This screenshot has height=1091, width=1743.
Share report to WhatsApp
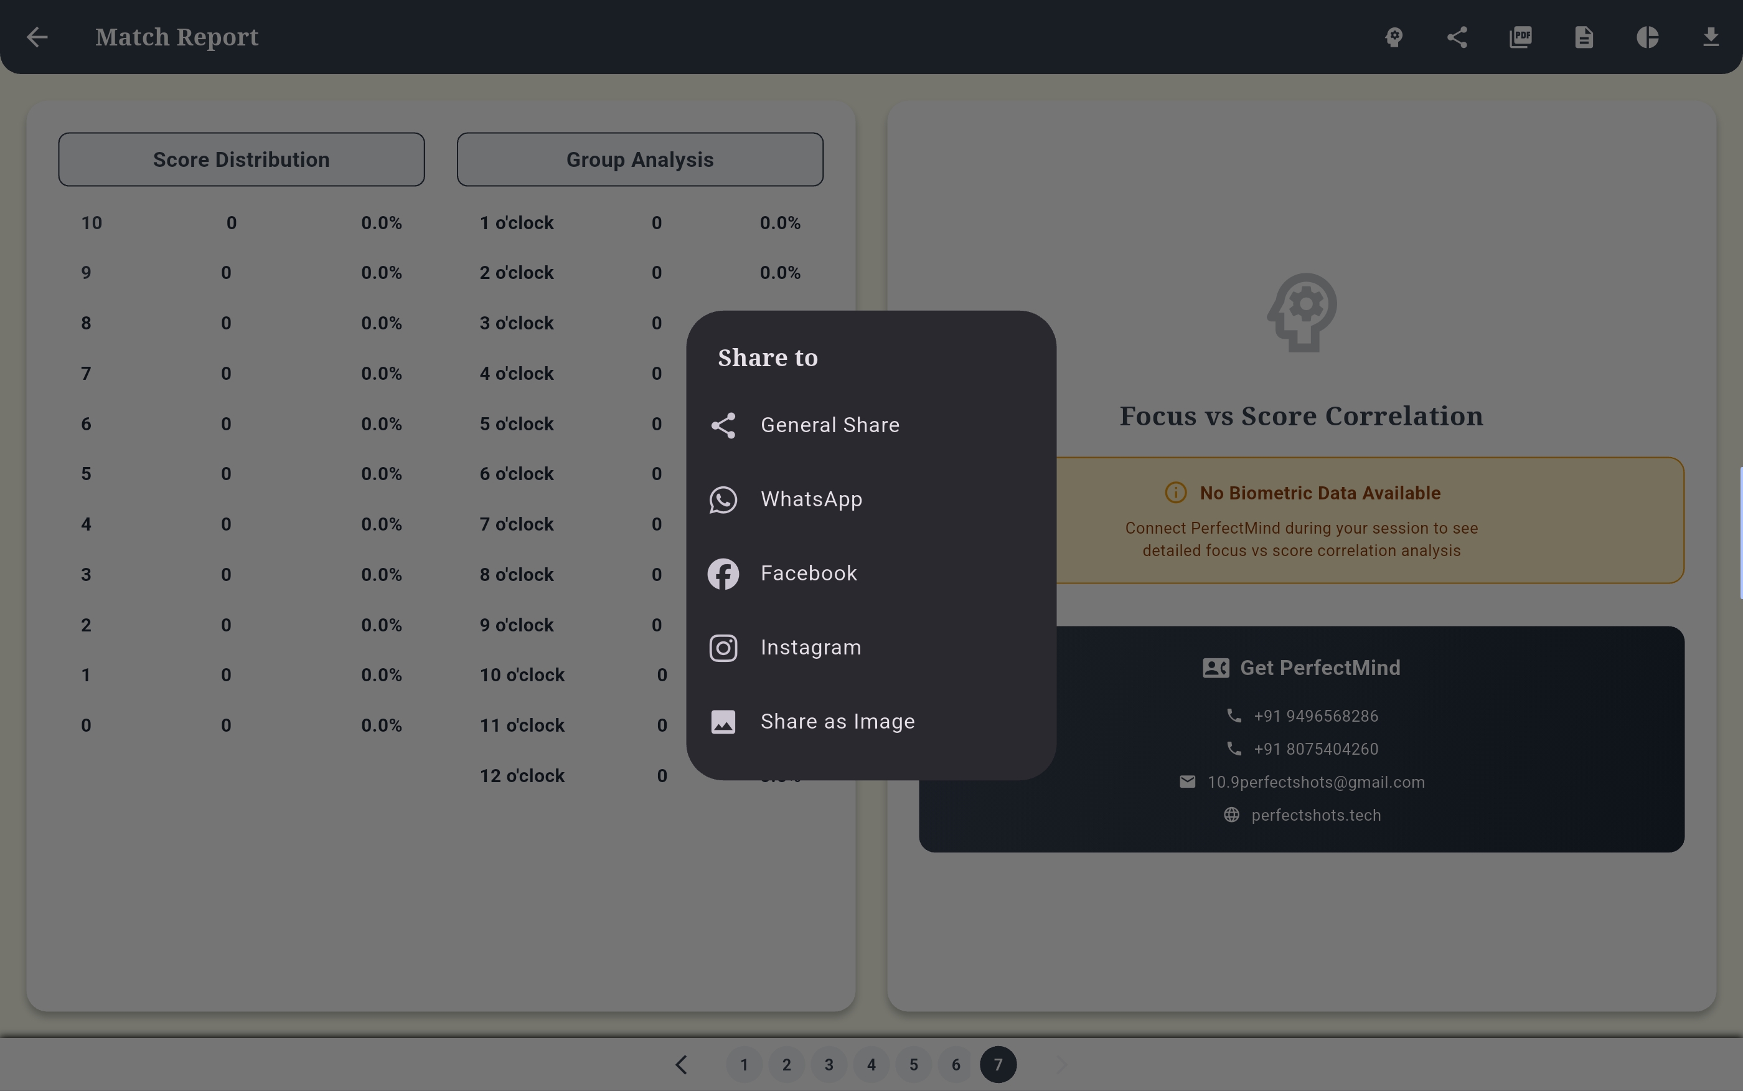click(810, 499)
